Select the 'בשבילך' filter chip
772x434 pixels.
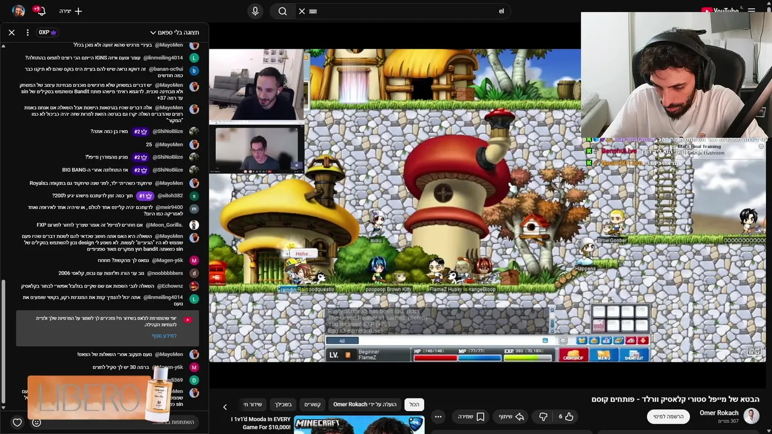click(x=283, y=404)
